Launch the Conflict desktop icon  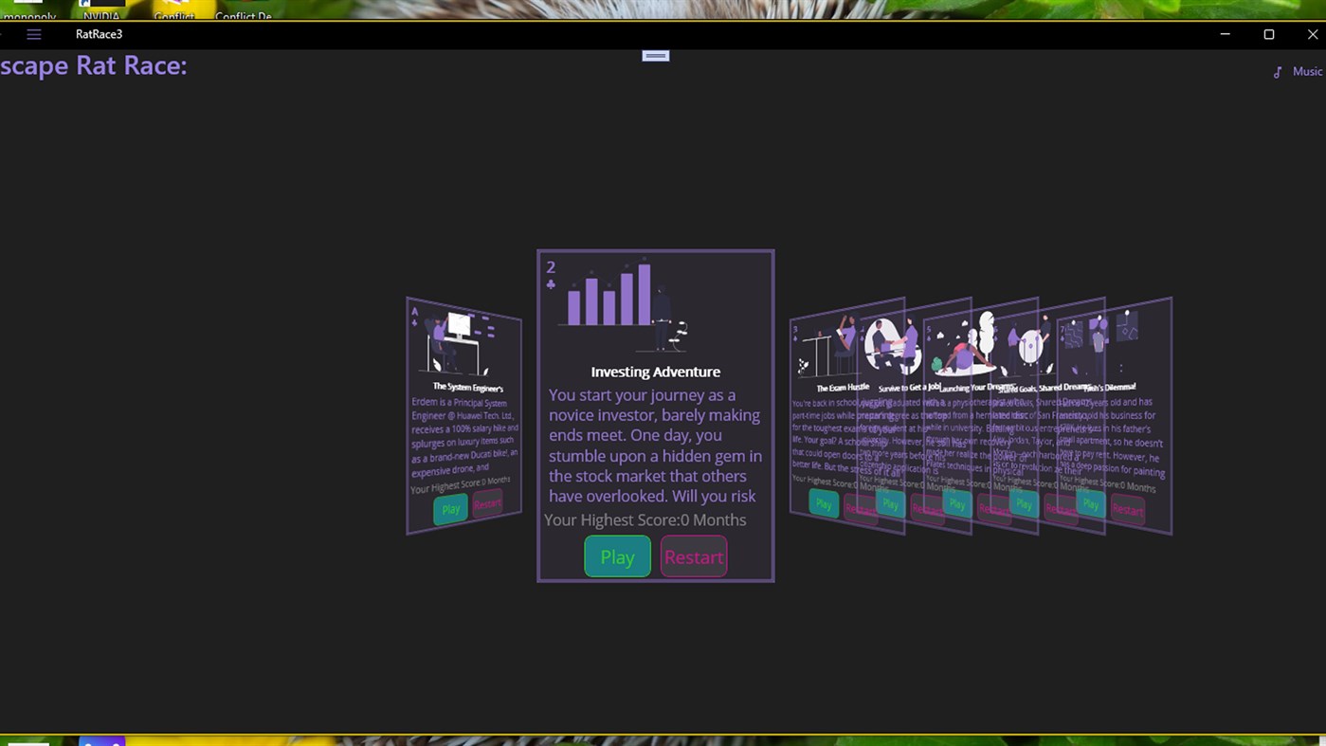tap(174, 9)
